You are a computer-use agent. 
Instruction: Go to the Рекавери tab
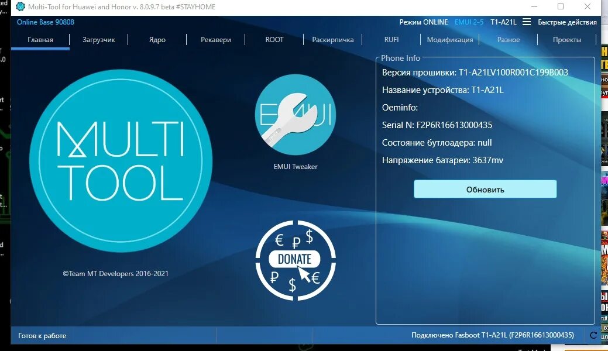216,40
